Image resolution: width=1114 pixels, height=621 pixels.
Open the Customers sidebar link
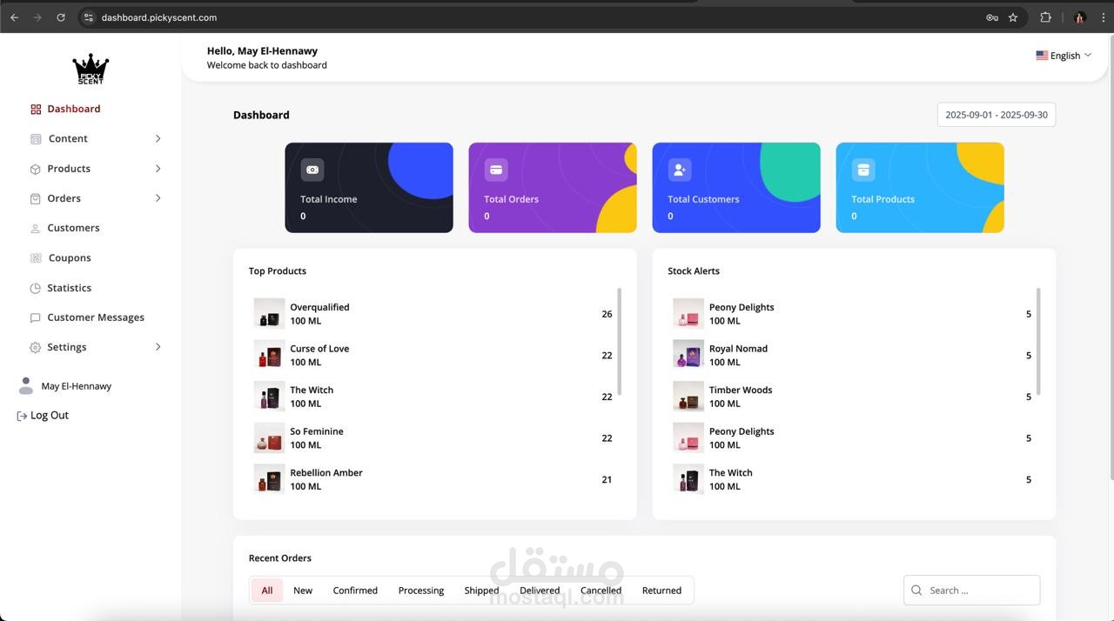pos(73,229)
